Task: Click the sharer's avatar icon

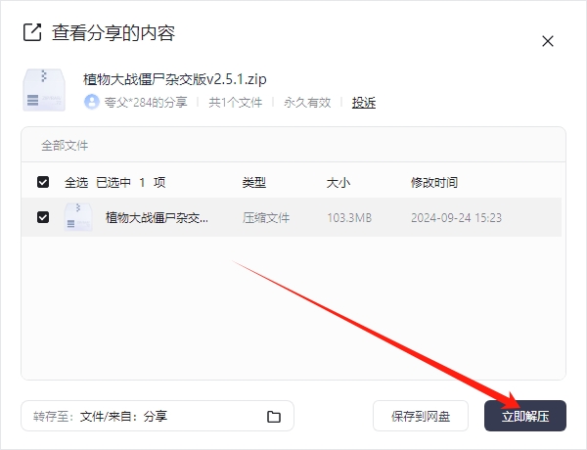Action: pos(92,102)
